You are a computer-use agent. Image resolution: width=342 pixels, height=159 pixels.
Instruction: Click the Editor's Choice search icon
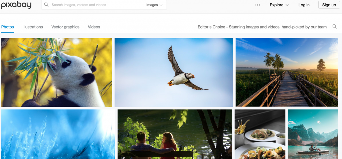coord(334,26)
